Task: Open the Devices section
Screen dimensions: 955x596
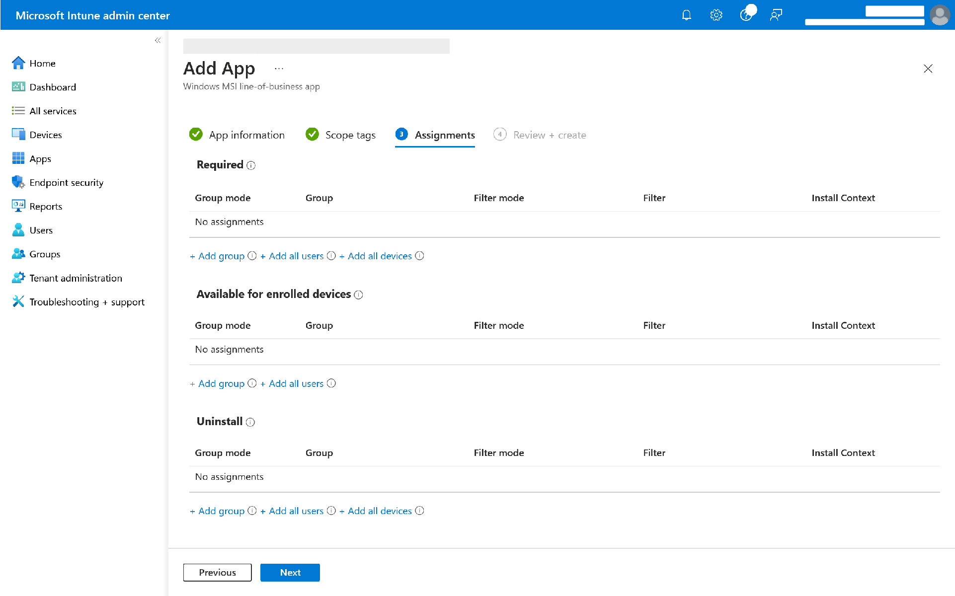Action: pyautogui.click(x=46, y=135)
